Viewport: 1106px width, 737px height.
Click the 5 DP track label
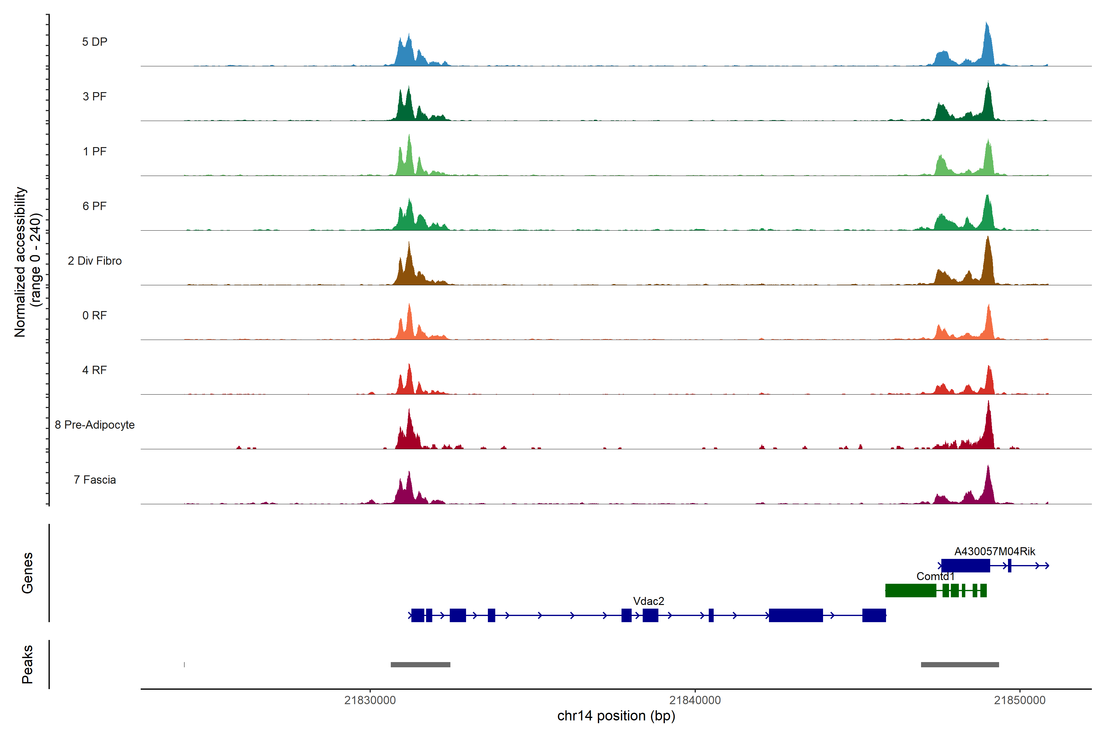click(x=95, y=42)
